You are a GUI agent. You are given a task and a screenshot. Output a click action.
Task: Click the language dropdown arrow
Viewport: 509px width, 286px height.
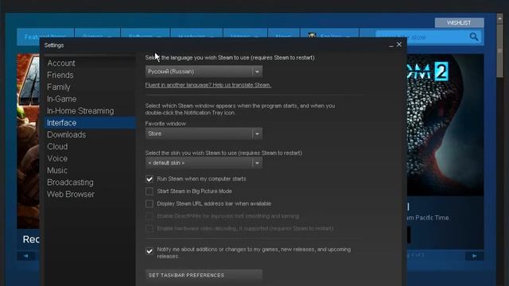tap(257, 71)
